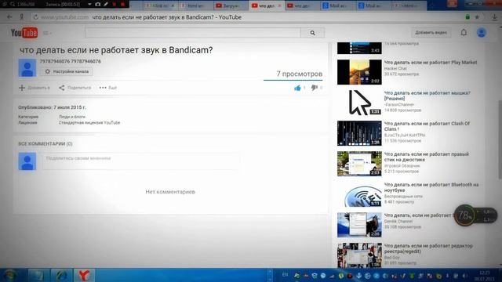Click the green lock icon in the address bar

click(x=467, y=17)
